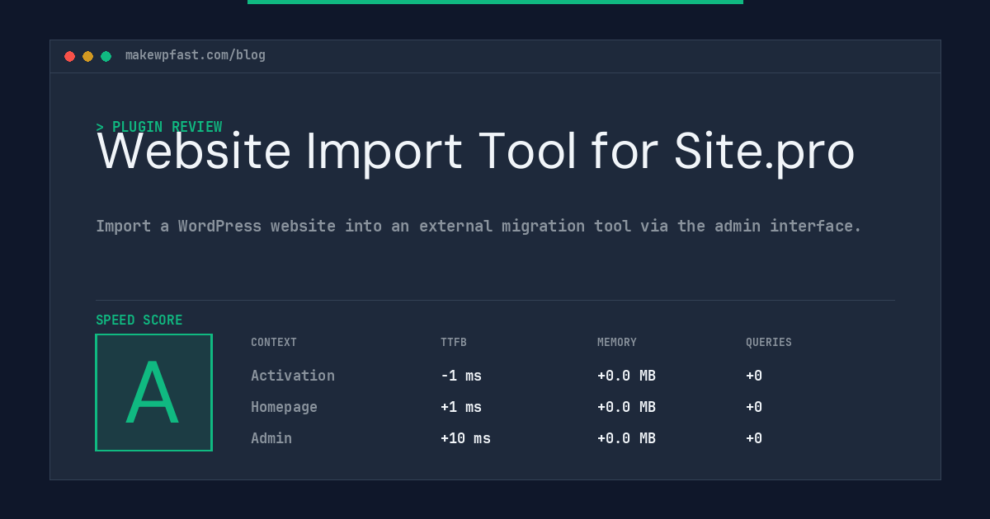Click the '-1 ms' Activation TTFB value
This screenshot has width=990, height=519.
[461, 376]
